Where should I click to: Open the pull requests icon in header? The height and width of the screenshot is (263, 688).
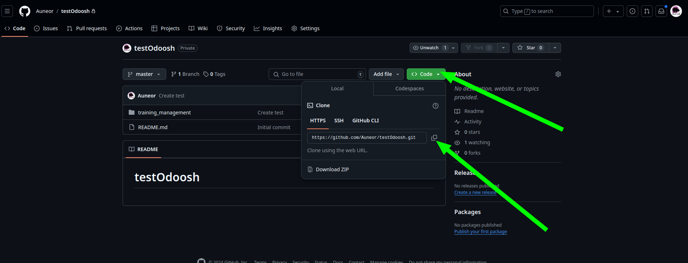pos(647,11)
